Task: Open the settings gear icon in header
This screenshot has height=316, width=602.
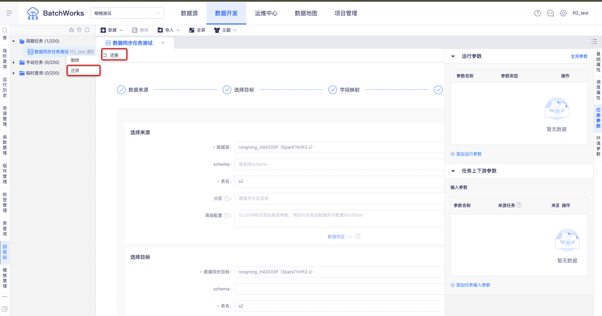Action: coord(563,13)
